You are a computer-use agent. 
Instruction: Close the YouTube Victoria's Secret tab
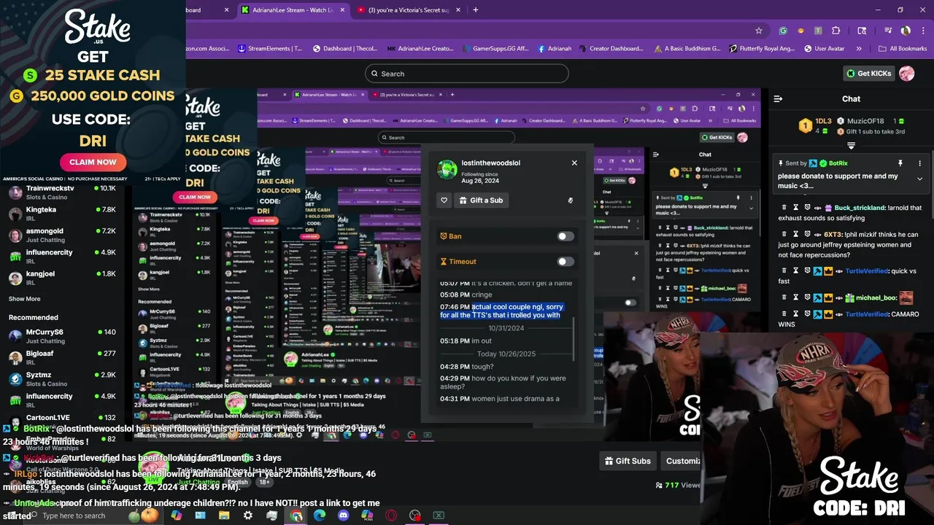(x=458, y=10)
